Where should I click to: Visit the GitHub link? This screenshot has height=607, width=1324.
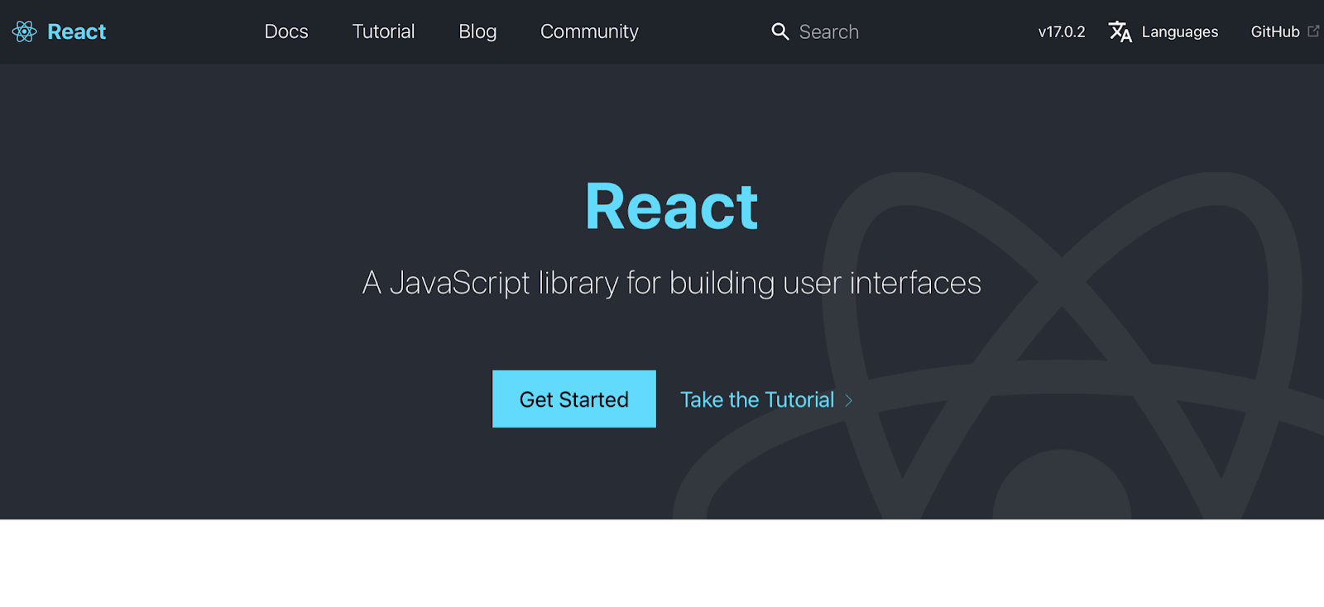(1275, 31)
